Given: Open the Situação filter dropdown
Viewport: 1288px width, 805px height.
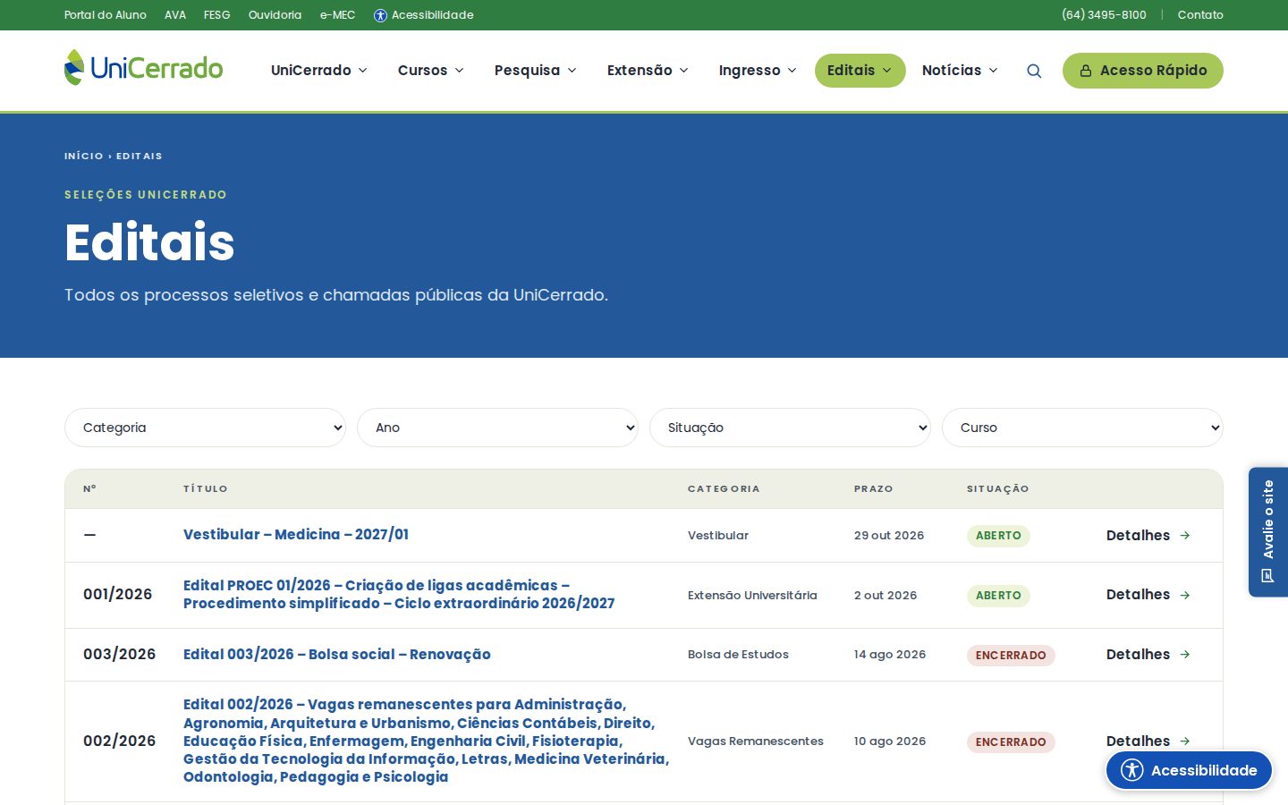Looking at the screenshot, I should point(790,428).
